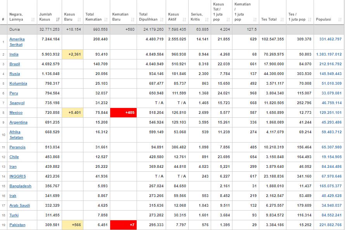The image size is (345, 230).
Task: Select Peru deaths per million 968
Action: click(x=253, y=93)
